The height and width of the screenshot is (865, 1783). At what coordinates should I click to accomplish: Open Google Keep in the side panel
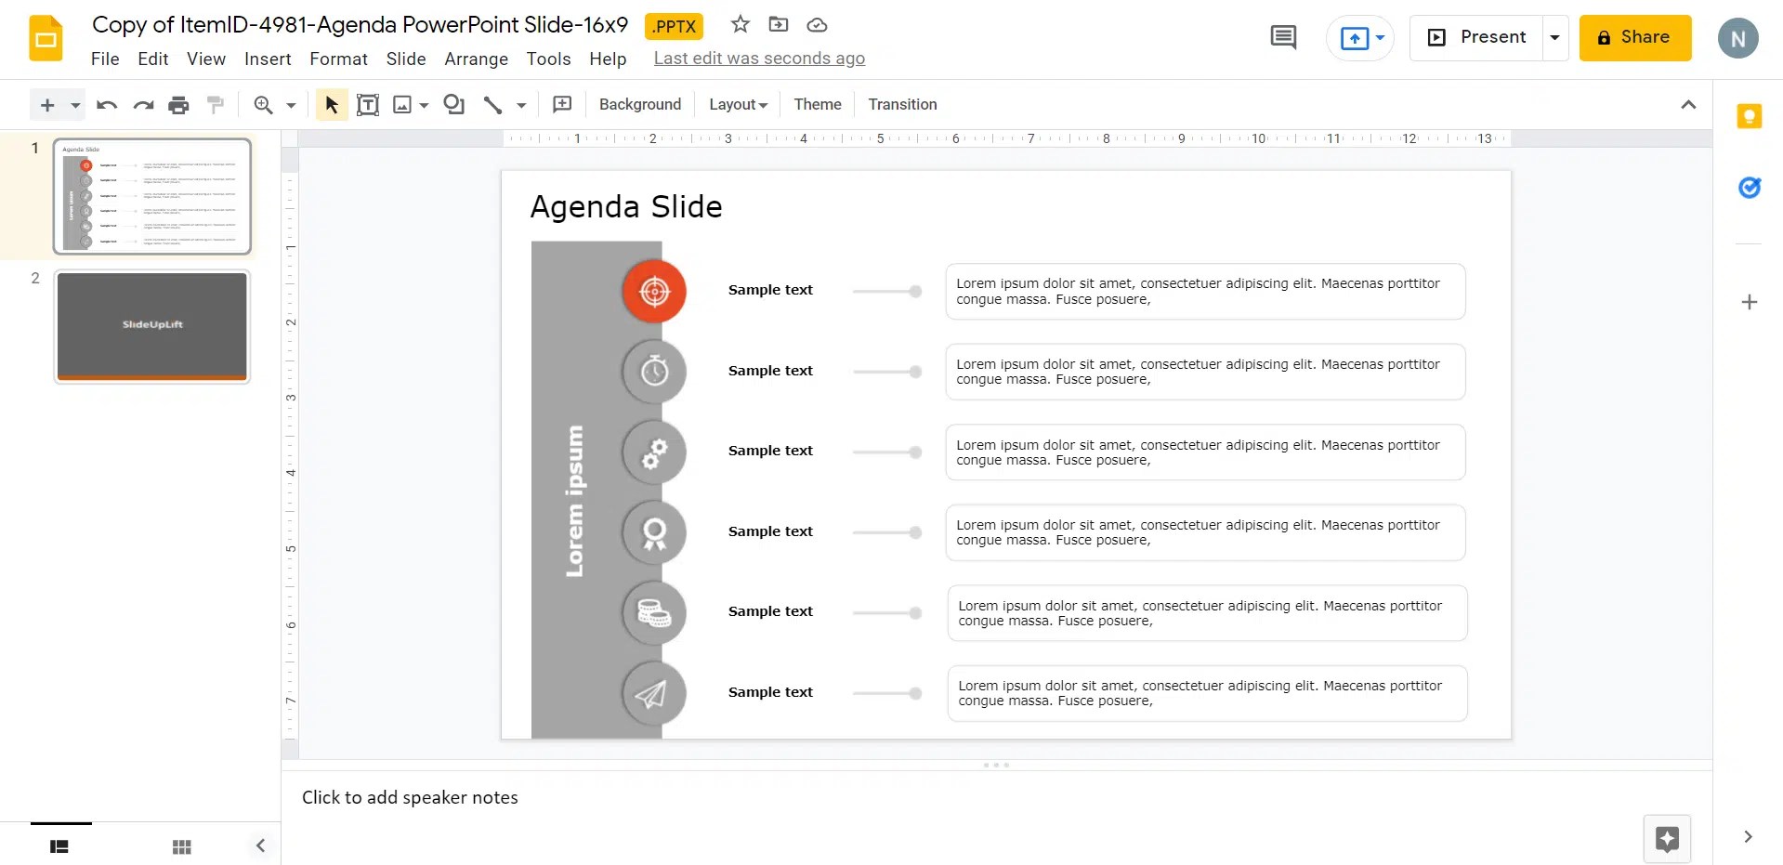coord(1750,115)
